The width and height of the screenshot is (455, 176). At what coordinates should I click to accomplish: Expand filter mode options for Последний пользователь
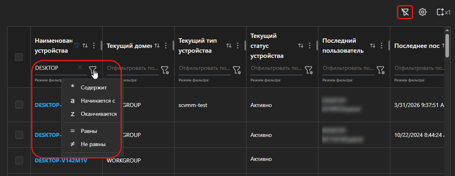pos(380,70)
